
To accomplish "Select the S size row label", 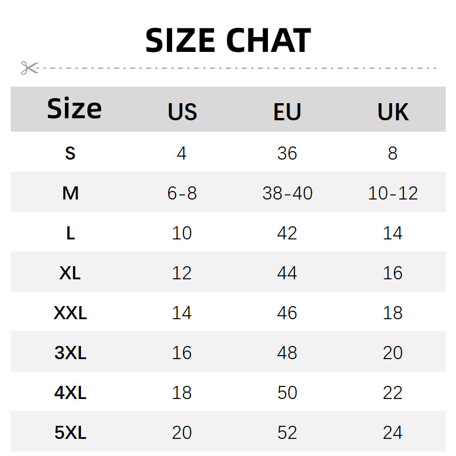I will [70, 153].
